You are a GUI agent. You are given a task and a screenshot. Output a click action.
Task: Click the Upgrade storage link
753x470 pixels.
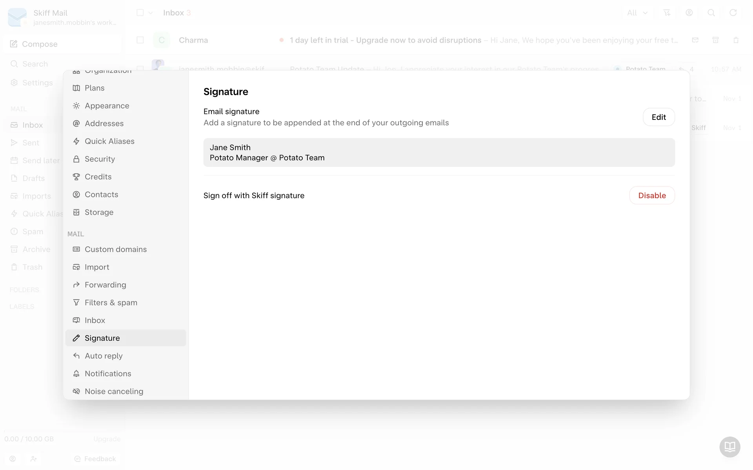tap(107, 439)
